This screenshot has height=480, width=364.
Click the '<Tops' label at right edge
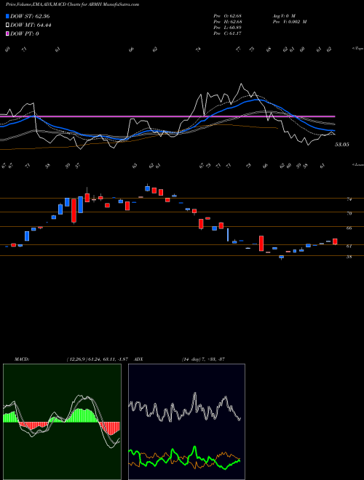(x=357, y=49)
